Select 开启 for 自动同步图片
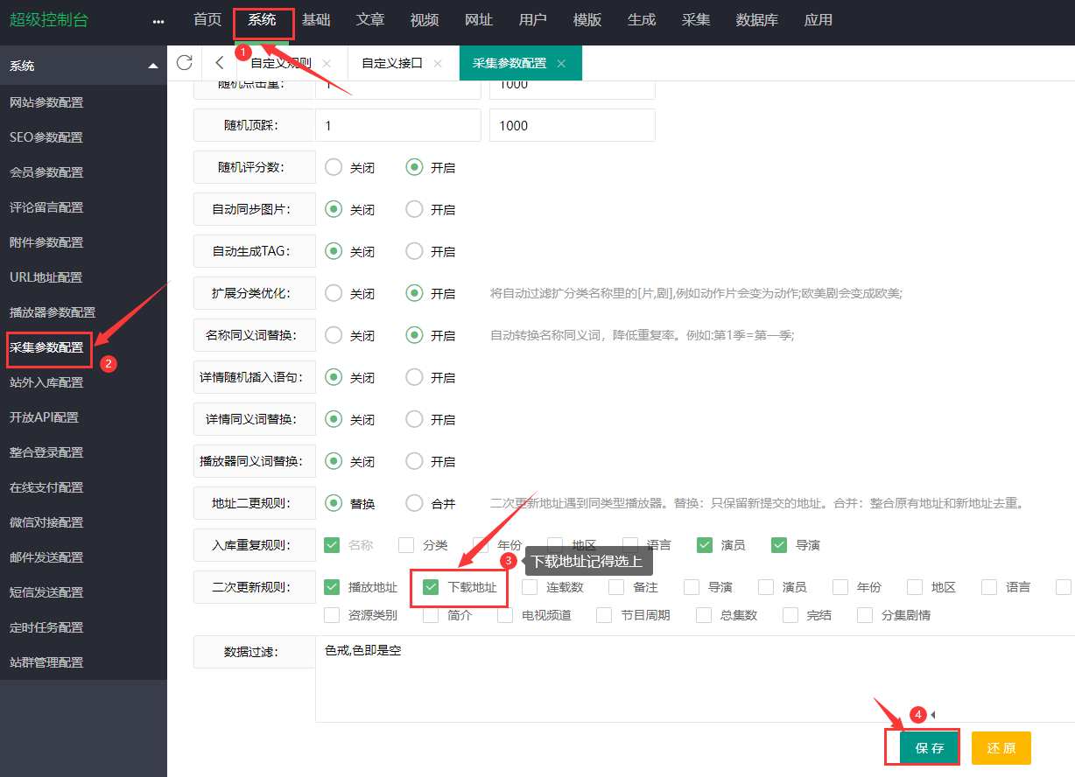This screenshot has height=777, width=1075. [x=413, y=209]
